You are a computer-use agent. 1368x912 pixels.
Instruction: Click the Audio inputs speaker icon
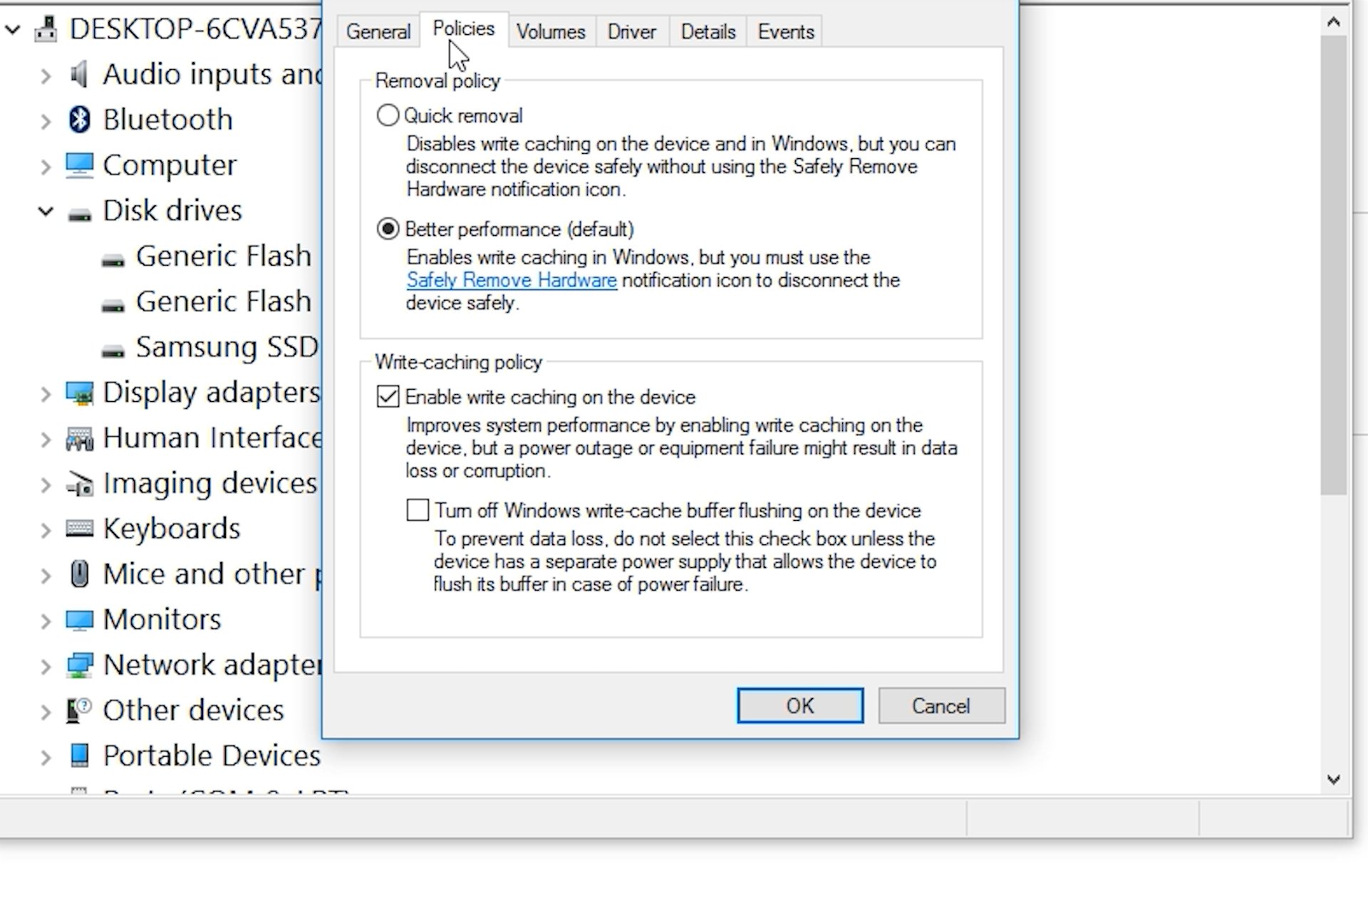point(79,74)
